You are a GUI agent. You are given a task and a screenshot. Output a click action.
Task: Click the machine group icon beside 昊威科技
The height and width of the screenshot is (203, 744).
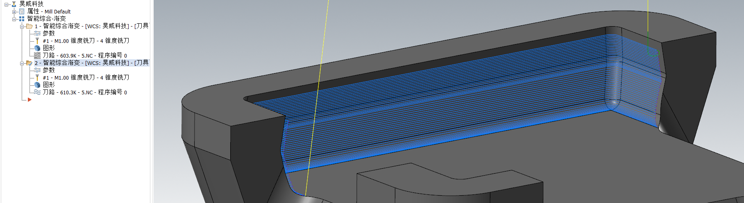(x=14, y=4)
